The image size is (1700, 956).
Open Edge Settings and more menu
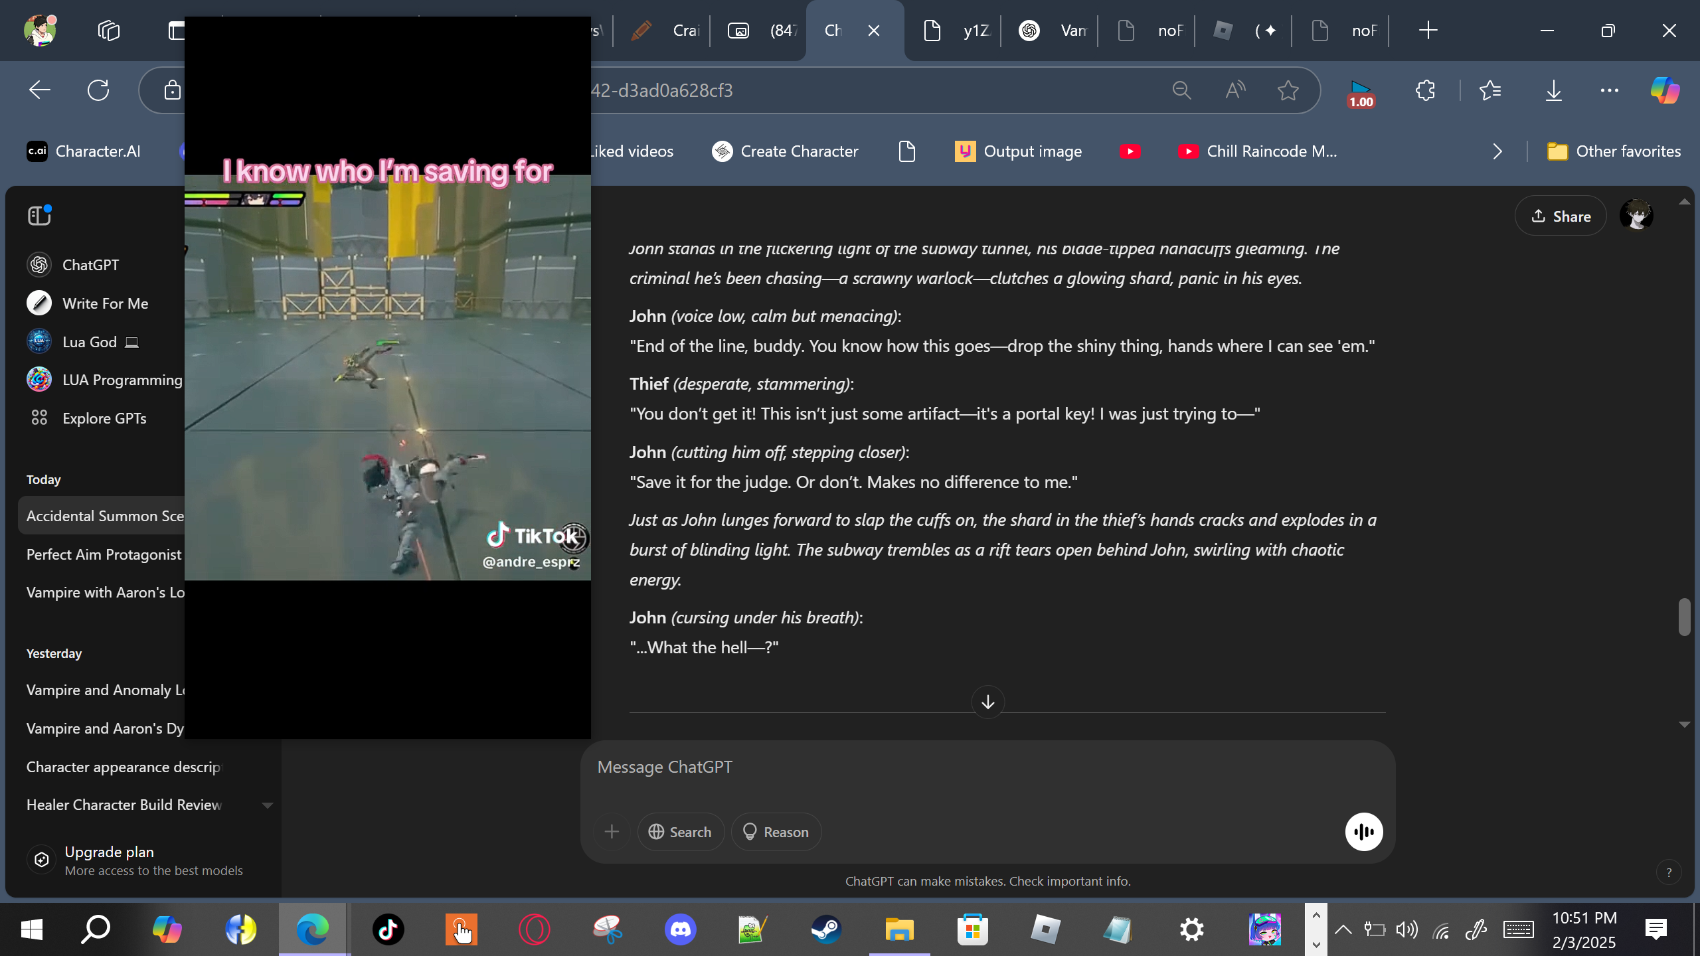tap(1610, 90)
